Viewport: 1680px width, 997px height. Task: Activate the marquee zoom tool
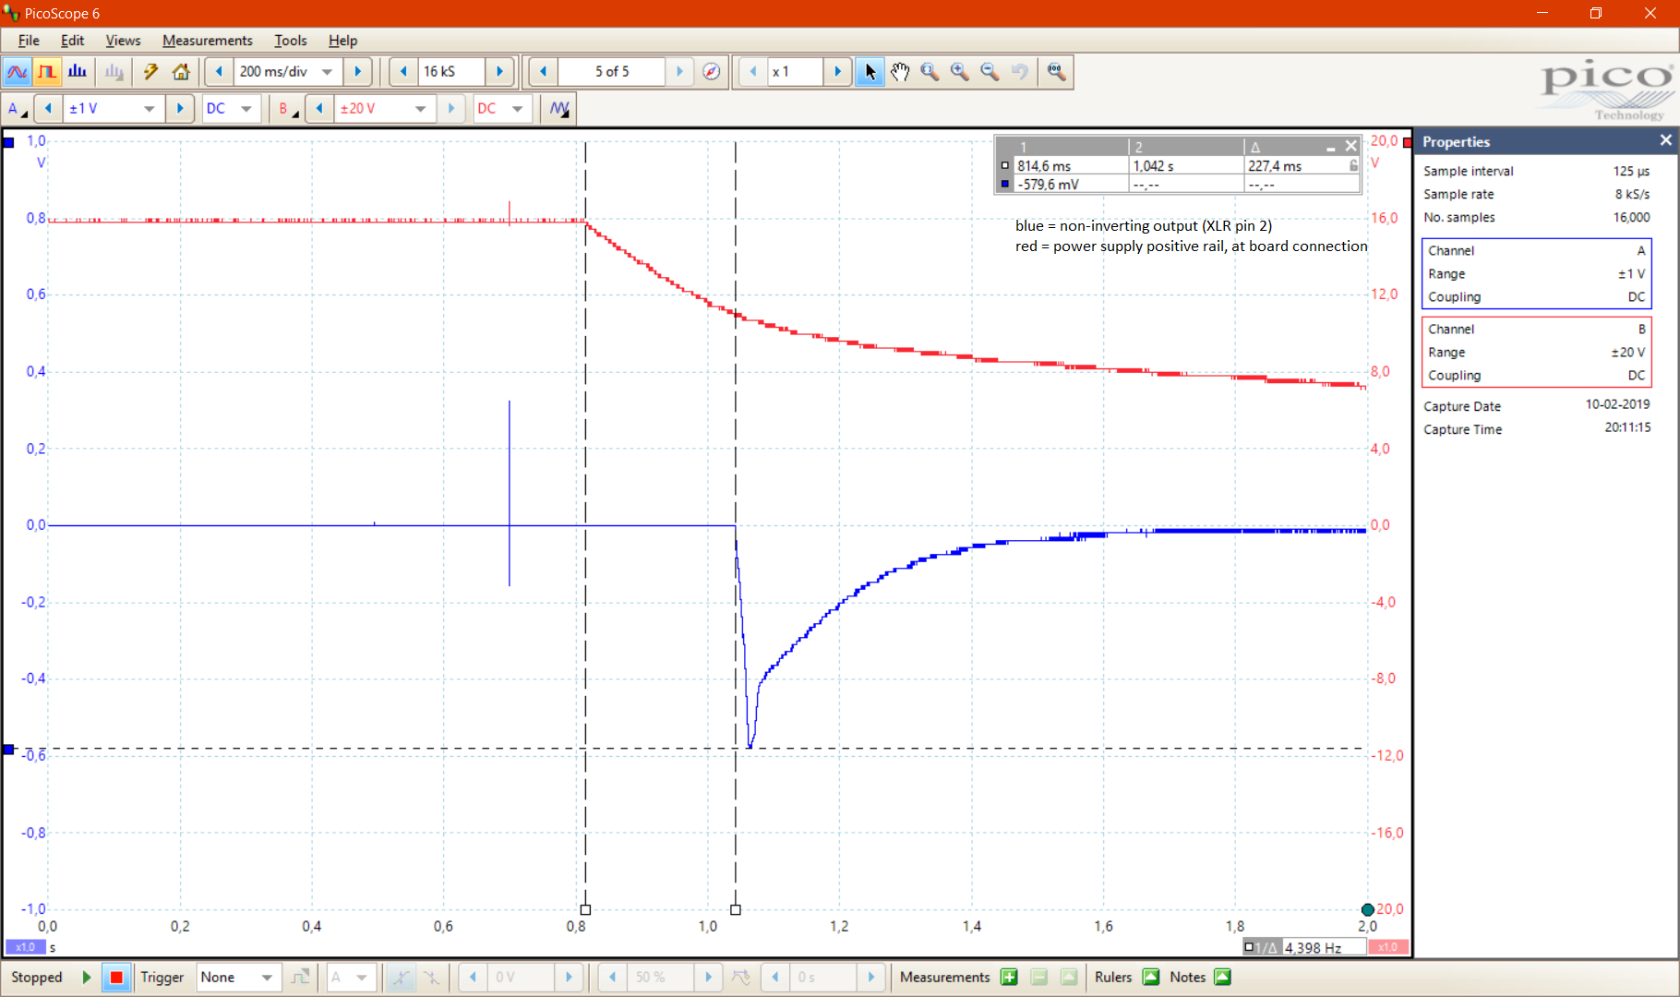click(930, 71)
